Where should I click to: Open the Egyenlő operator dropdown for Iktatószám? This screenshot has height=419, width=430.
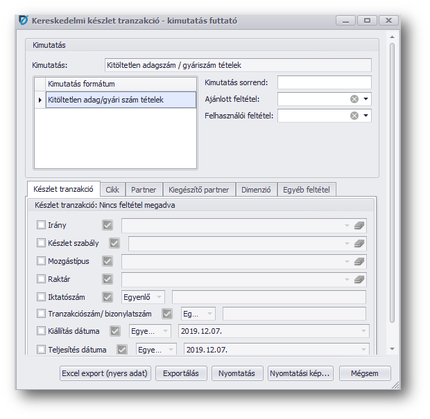159,297
